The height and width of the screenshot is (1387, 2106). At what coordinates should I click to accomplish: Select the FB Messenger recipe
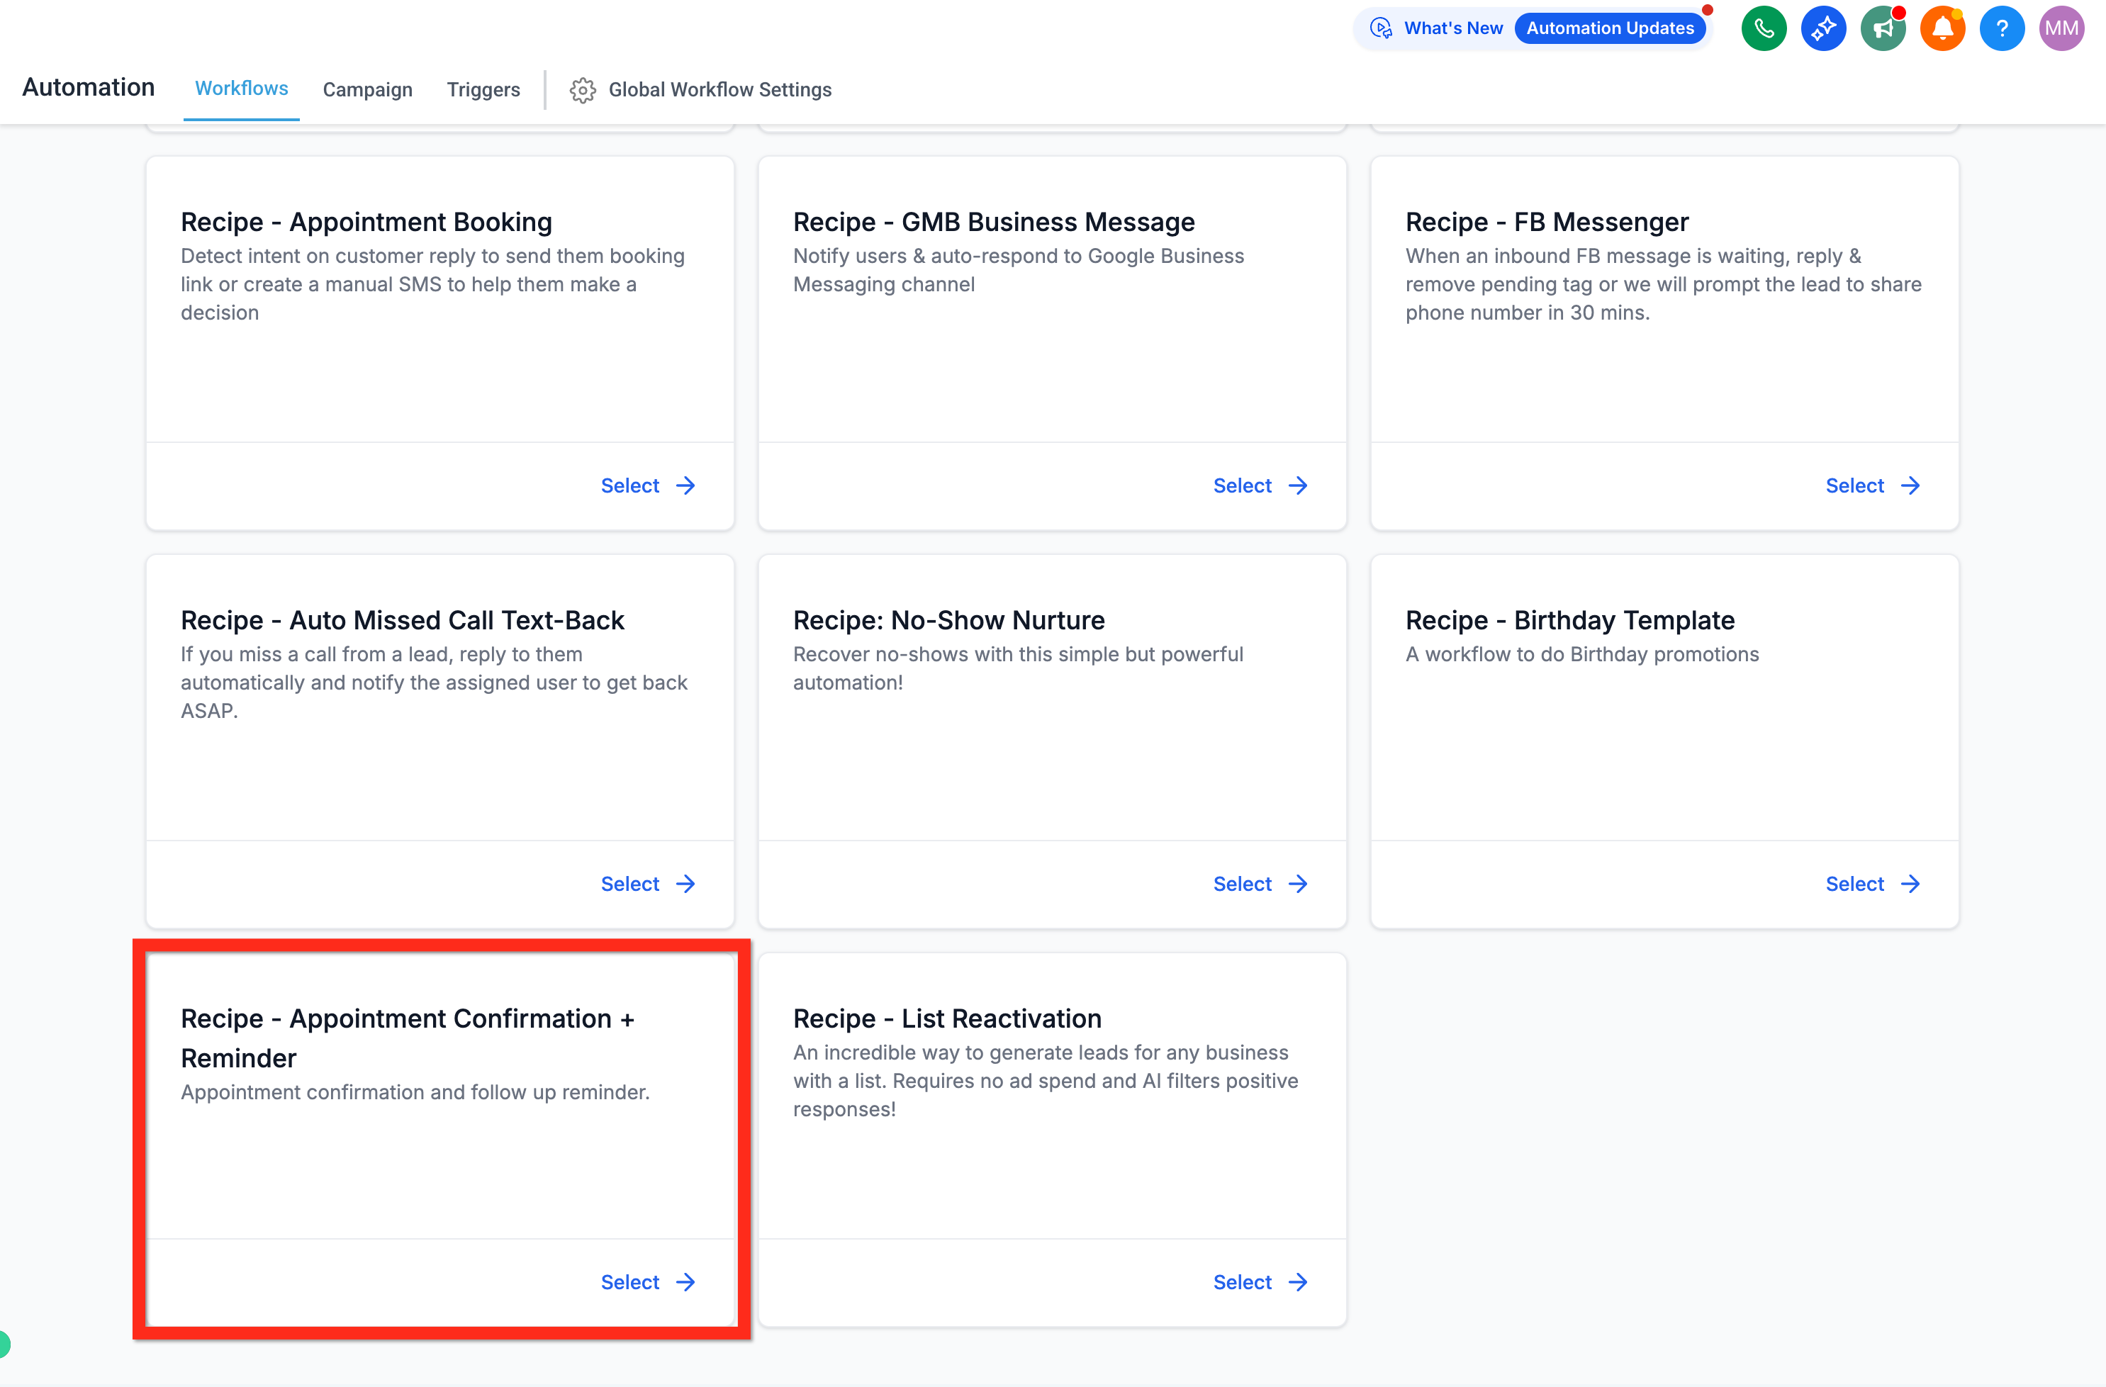point(1873,485)
